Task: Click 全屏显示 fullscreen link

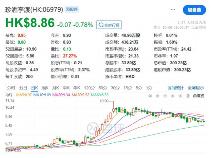Action: 196,87
